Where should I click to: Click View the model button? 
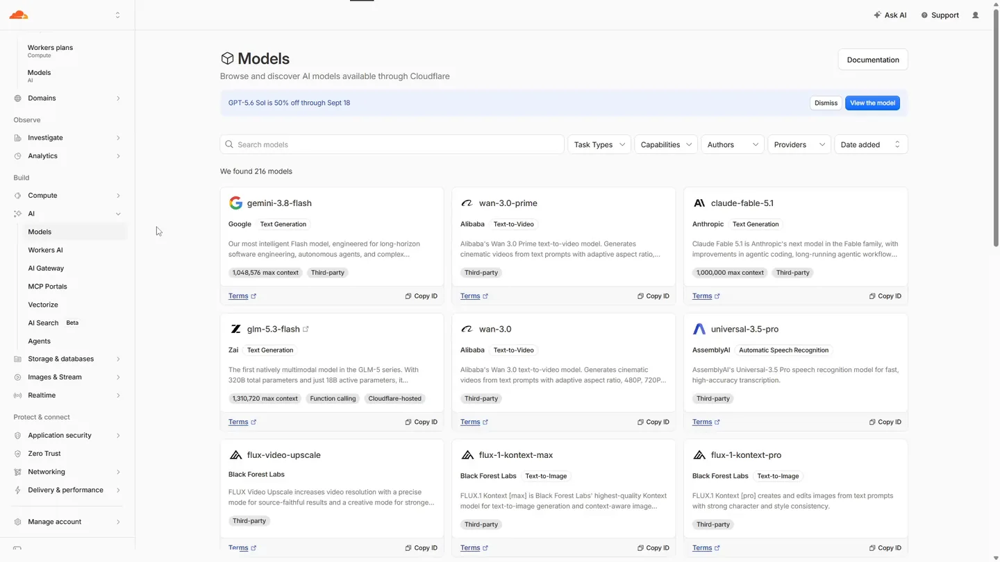click(872, 103)
